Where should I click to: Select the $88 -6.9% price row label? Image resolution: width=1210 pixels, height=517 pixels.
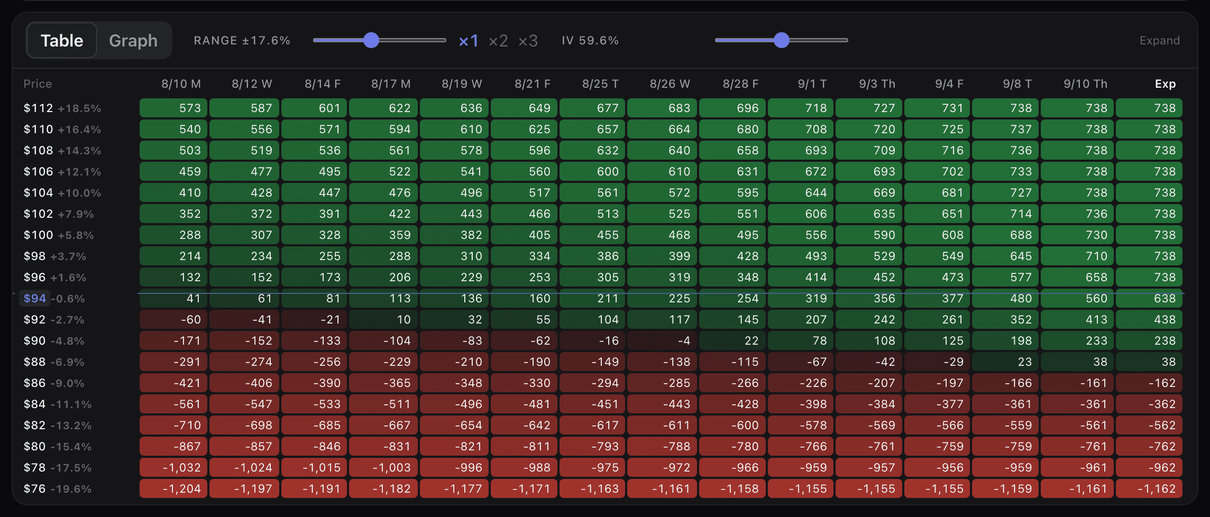click(x=54, y=362)
